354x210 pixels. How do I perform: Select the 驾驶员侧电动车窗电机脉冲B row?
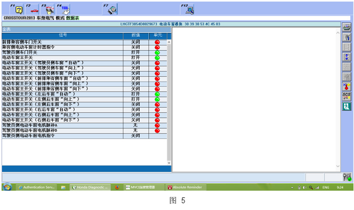pos(84,131)
